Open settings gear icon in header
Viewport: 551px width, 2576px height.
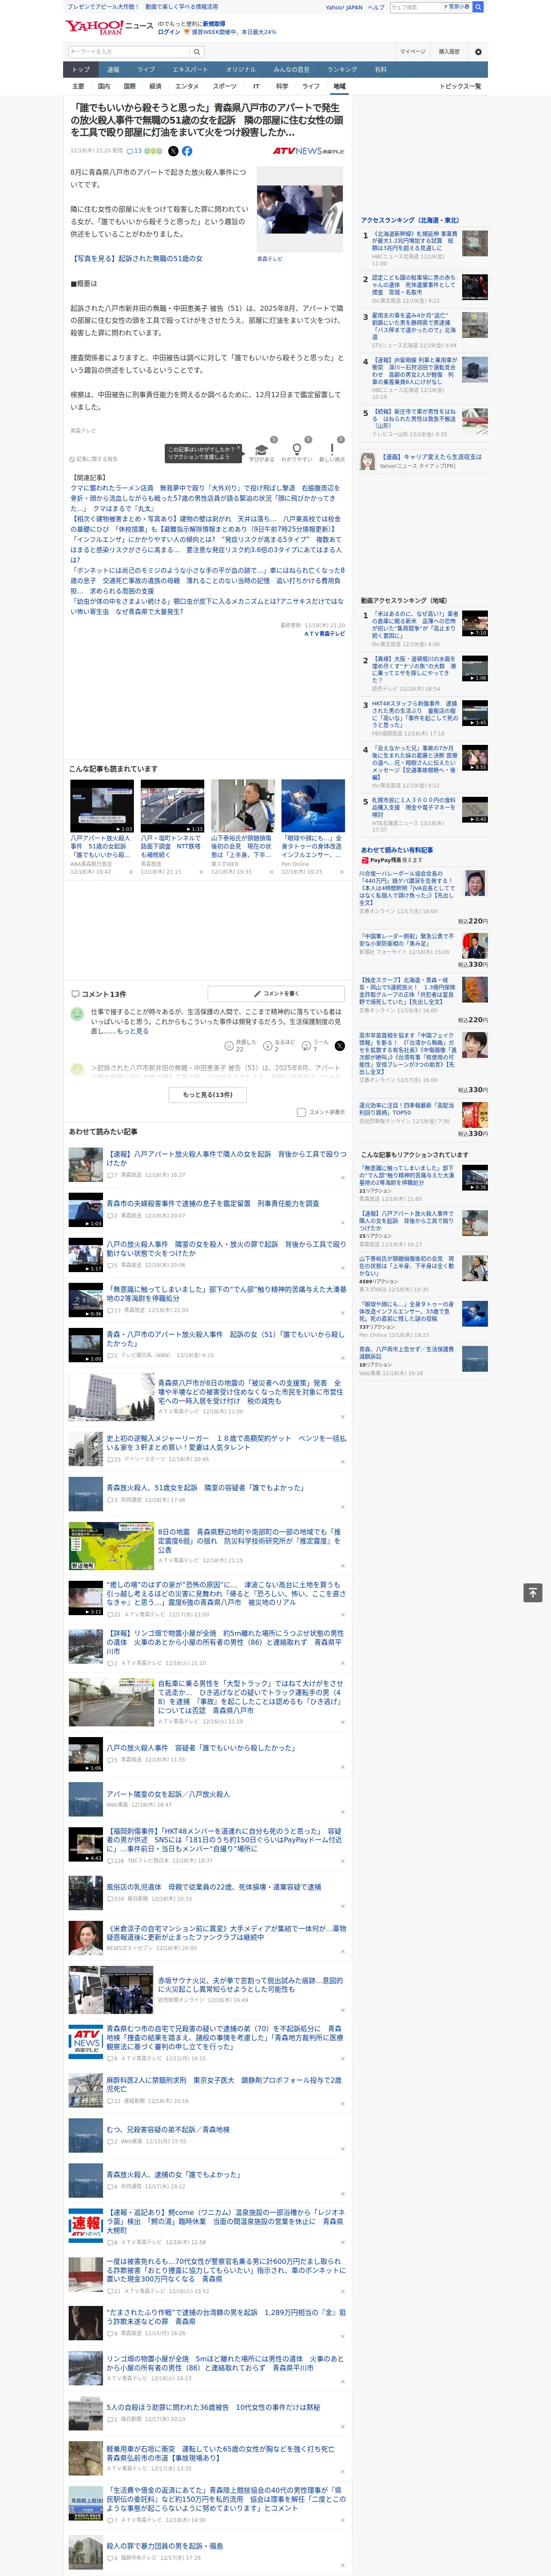coord(478,52)
